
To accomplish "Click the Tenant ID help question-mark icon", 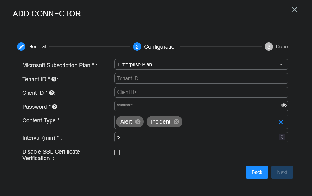I will [x=54, y=79].
